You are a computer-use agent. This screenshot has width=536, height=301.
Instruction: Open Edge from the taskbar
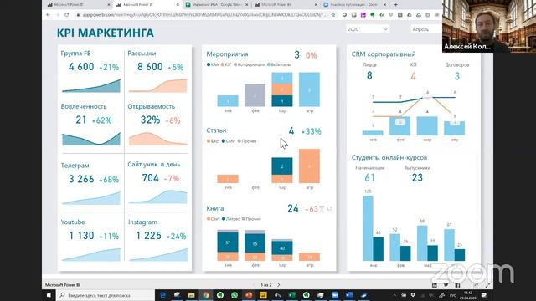click(x=162, y=295)
